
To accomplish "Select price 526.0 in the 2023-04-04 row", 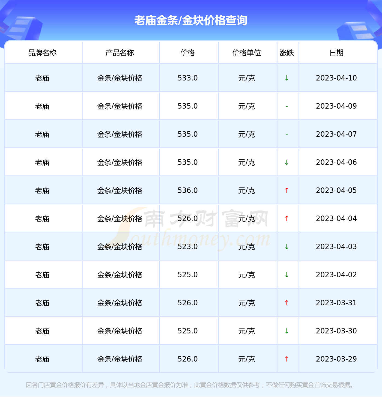I will pos(188,219).
